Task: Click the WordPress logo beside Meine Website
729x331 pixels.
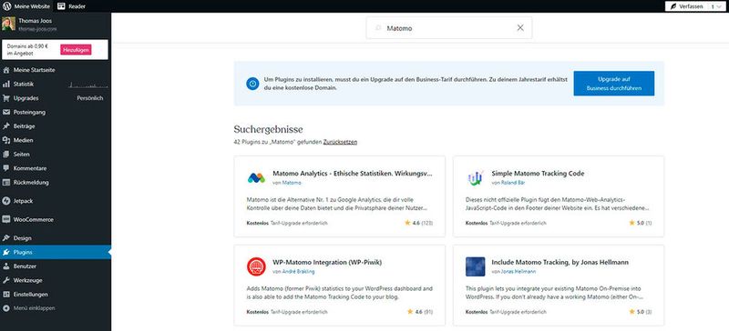Action: (x=7, y=6)
